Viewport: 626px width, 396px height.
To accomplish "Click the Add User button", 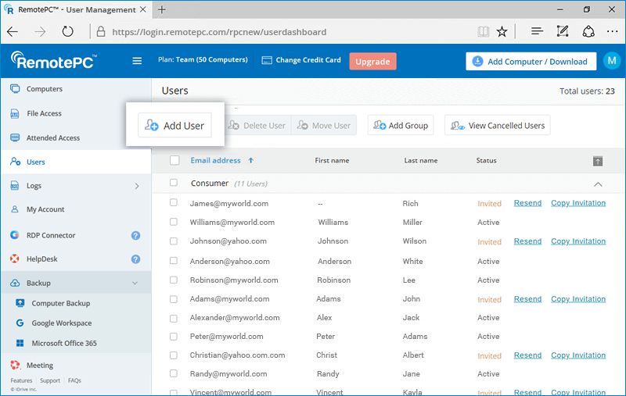I will coord(174,126).
